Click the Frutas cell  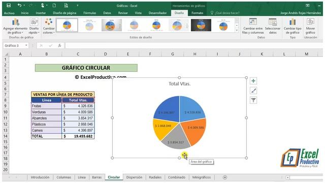pos(46,106)
